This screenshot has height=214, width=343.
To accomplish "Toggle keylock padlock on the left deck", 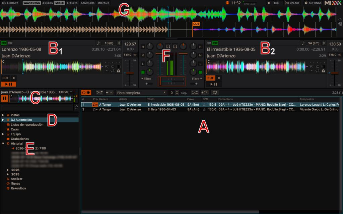I will click(118, 71).
